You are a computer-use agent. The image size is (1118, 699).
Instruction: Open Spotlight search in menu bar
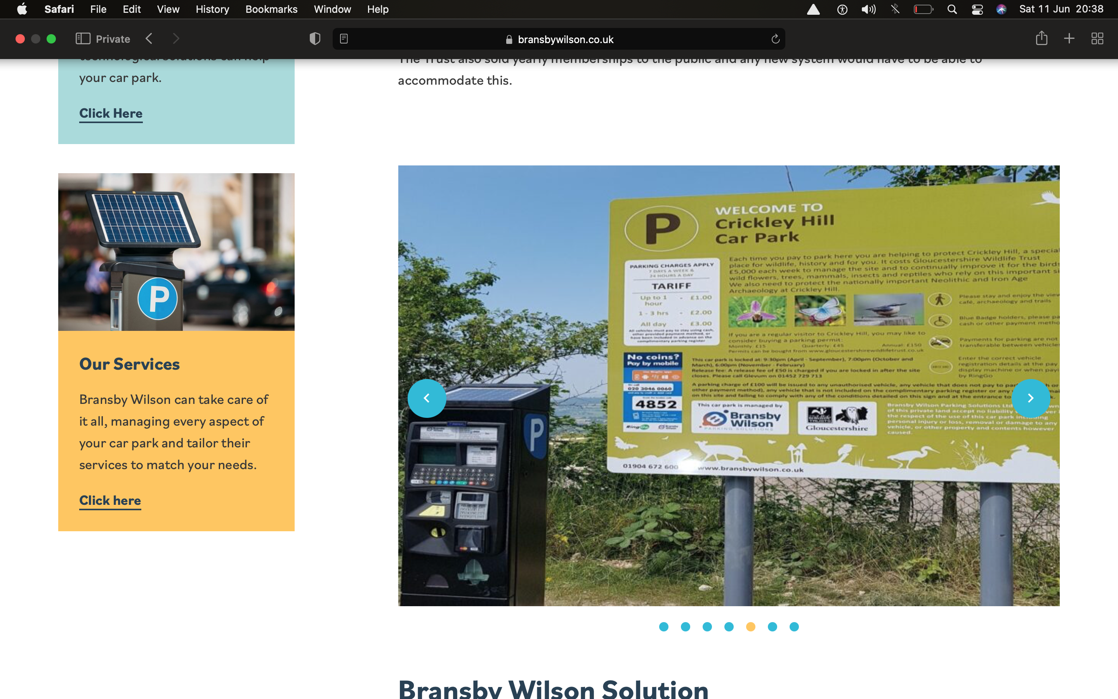pos(952,9)
